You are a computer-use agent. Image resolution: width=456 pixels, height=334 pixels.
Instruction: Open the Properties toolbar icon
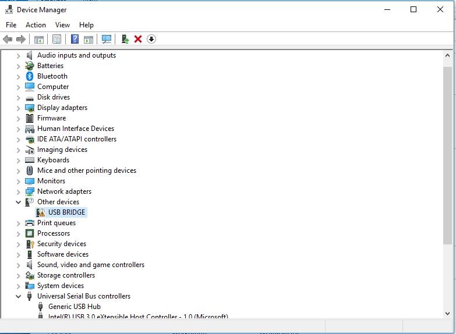[x=56, y=39]
